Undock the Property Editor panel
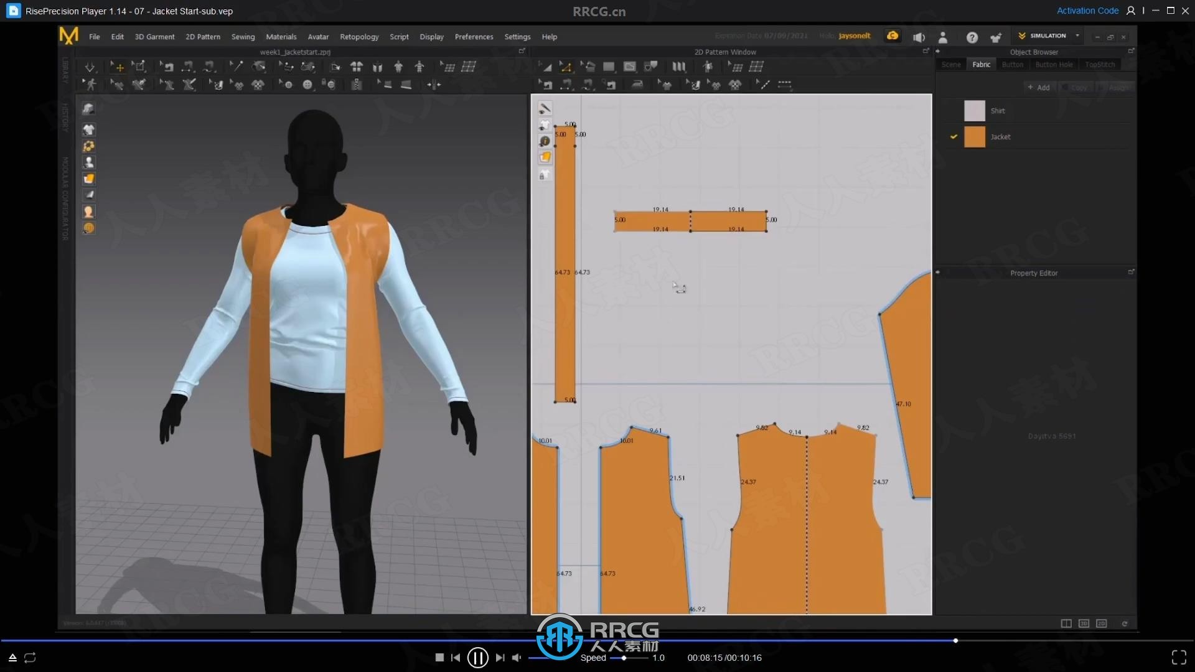The width and height of the screenshot is (1195, 672). pyautogui.click(x=1131, y=272)
